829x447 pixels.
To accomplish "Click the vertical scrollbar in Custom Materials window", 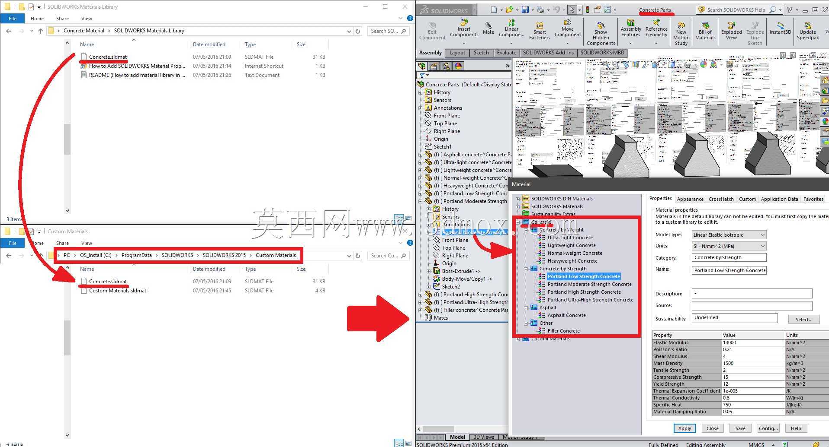I will [x=67, y=338].
